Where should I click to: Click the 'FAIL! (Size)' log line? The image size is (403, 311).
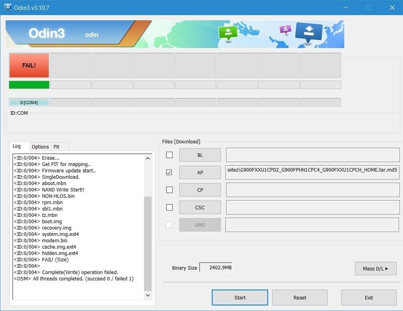[x=41, y=259]
